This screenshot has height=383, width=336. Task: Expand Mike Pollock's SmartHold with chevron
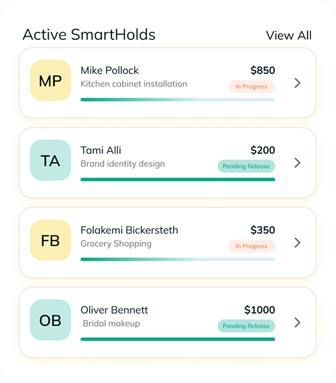pyautogui.click(x=297, y=83)
